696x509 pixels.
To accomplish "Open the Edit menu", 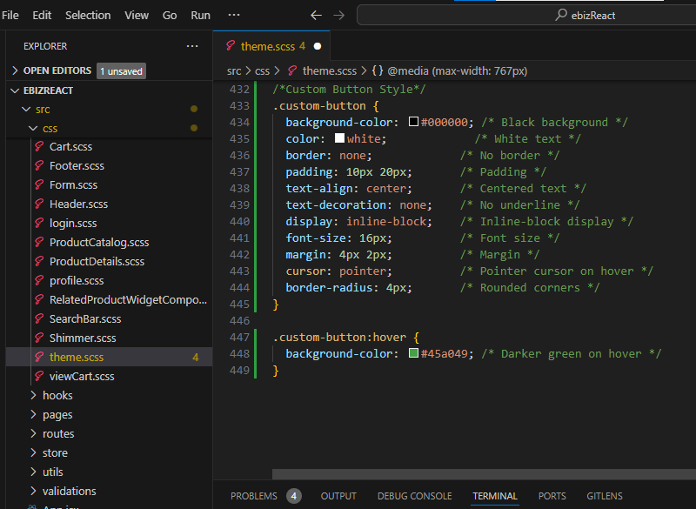I will click(x=42, y=15).
